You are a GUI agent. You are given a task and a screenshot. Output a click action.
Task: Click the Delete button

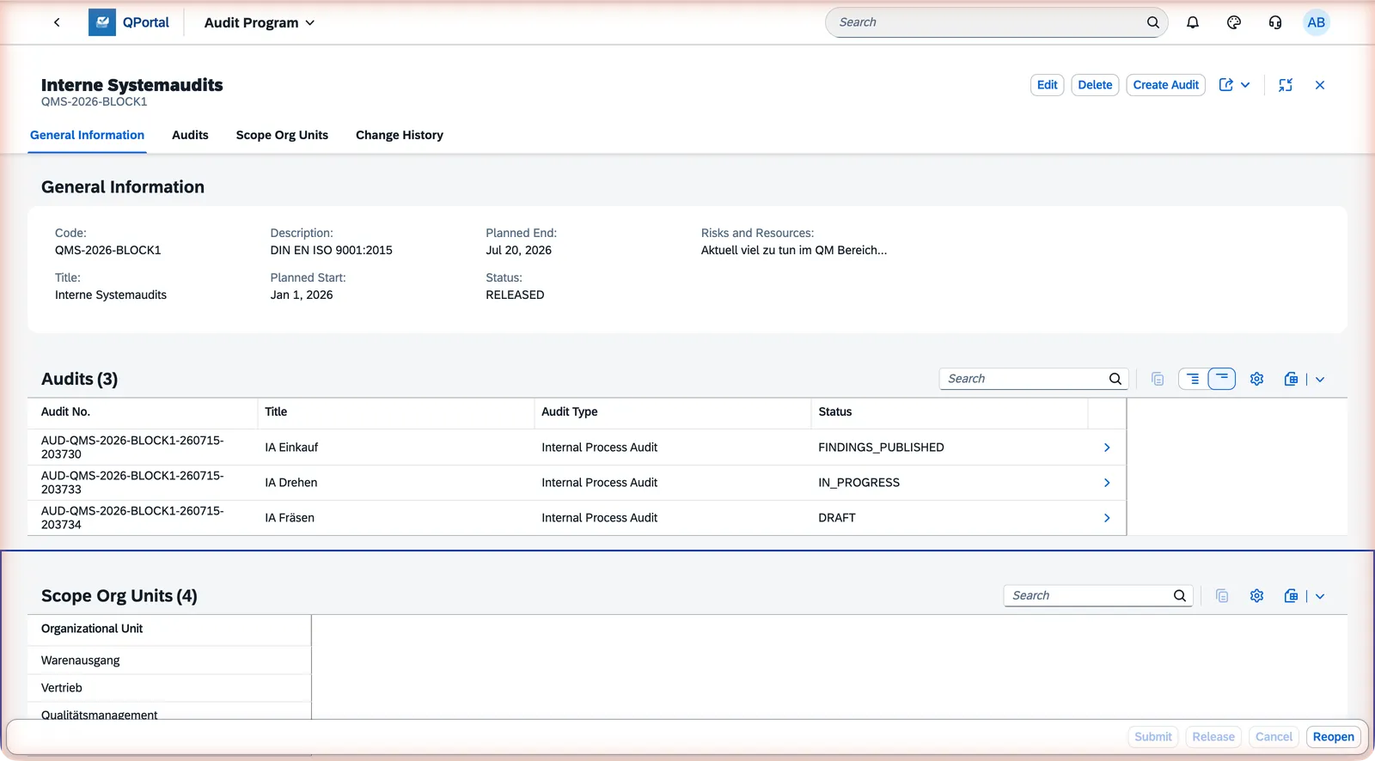click(x=1095, y=85)
